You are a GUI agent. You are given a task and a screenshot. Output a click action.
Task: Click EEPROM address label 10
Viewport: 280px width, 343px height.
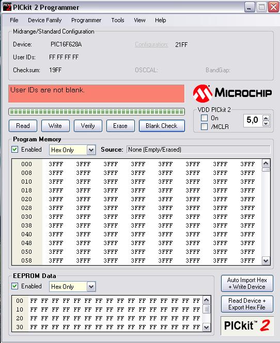coord(20,309)
